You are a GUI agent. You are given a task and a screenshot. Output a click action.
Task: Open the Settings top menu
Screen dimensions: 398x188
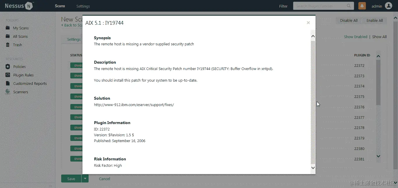(83, 6)
